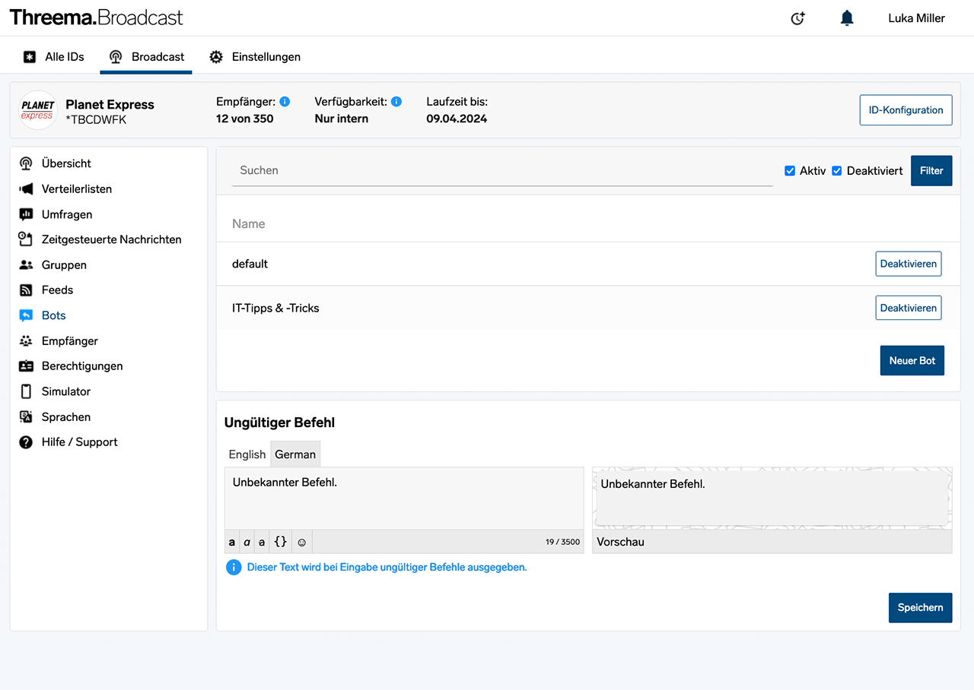This screenshot has height=690, width=974.
Task: Deactivate the IT-Tipps & -Tricks bot
Action: pyautogui.click(x=909, y=308)
